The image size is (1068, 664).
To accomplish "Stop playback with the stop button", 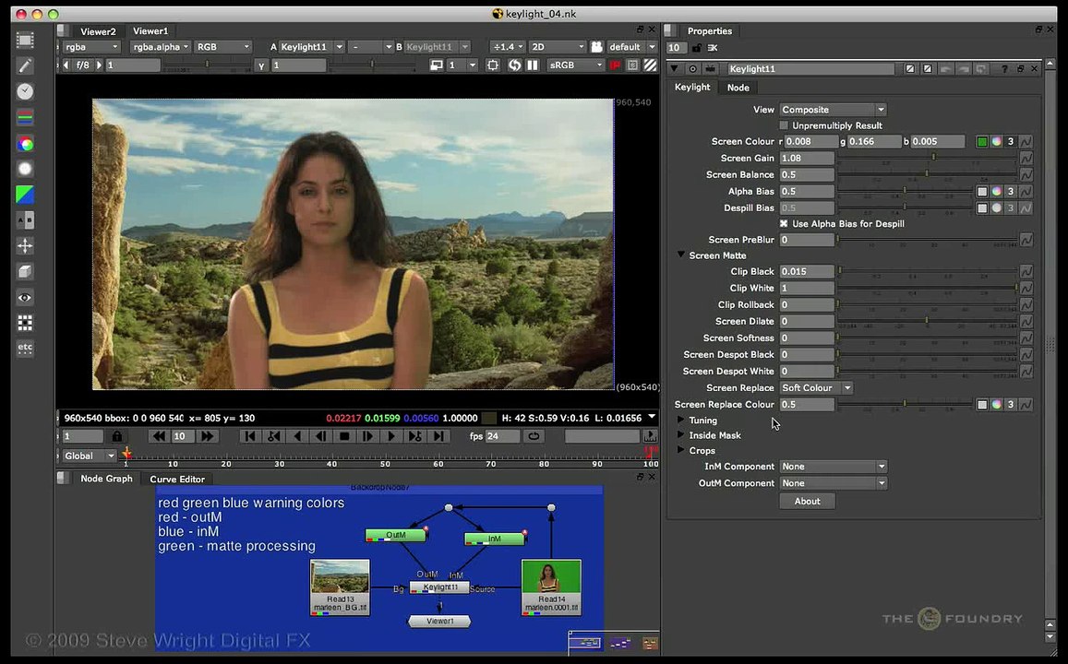I will click(x=344, y=436).
